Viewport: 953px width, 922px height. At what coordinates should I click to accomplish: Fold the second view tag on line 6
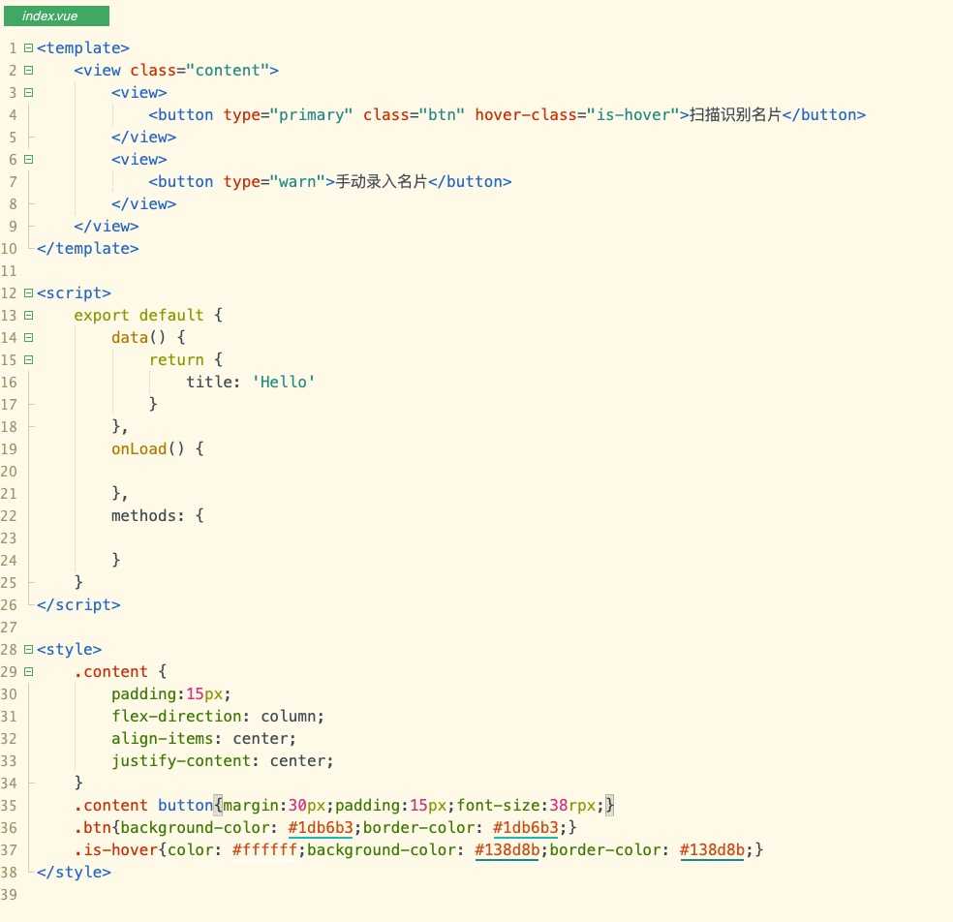28,159
